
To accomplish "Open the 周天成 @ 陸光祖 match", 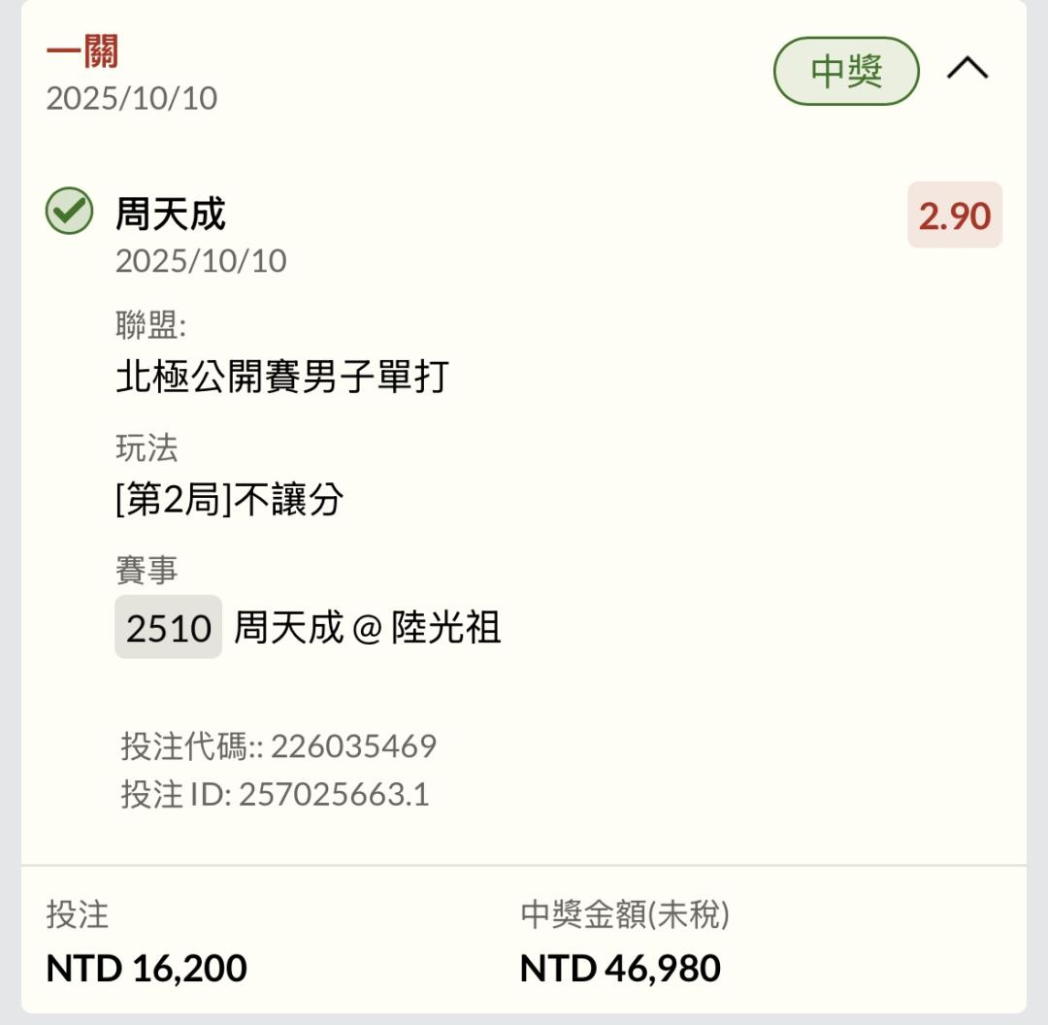I will [x=367, y=628].
